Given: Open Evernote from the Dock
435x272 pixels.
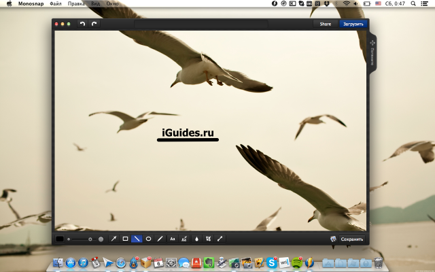Looking at the screenshot, I should point(209,262).
